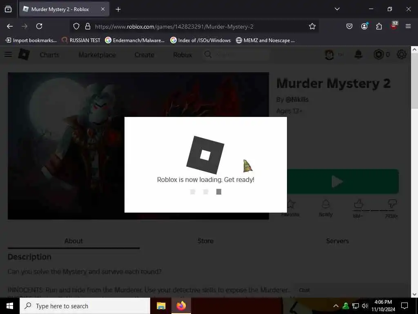Open the Firefox account icon
This screenshot has width=418, height=314.
click(364, 26)
